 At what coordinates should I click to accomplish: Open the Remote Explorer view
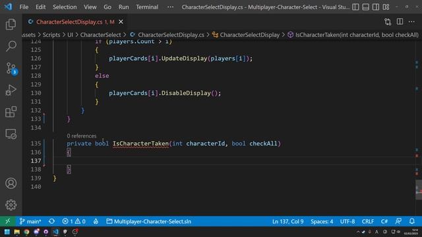coord(11,134)
